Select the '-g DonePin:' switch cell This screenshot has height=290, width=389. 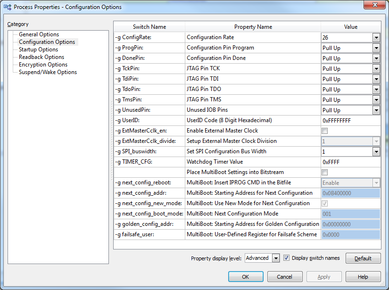tap(149, 58)
